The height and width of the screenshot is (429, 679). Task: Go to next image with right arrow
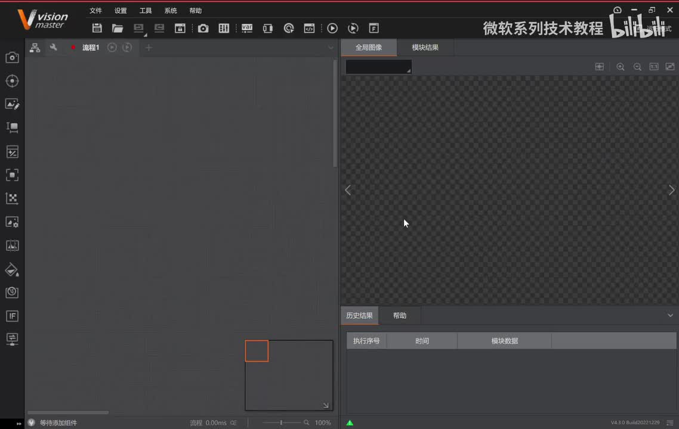671,190
